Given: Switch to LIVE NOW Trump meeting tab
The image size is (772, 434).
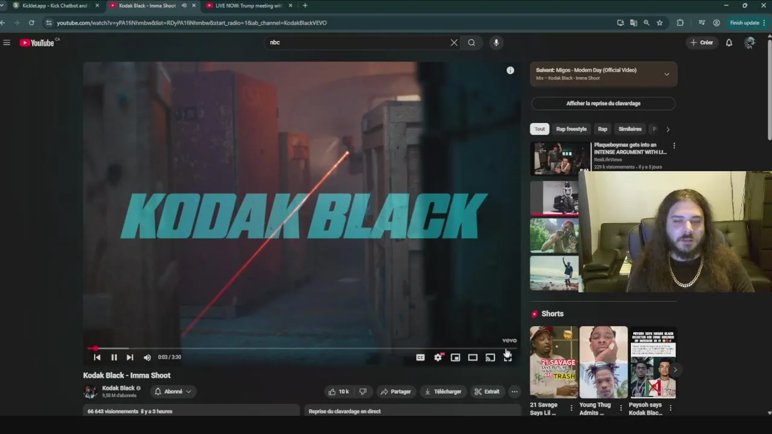Looking at the screenshot, I should (x=248, y=5).
